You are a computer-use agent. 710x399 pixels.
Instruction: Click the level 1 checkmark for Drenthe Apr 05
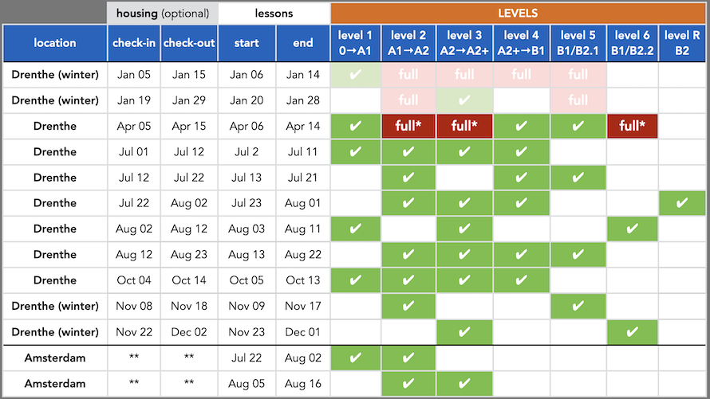click(x=356, y=126)
